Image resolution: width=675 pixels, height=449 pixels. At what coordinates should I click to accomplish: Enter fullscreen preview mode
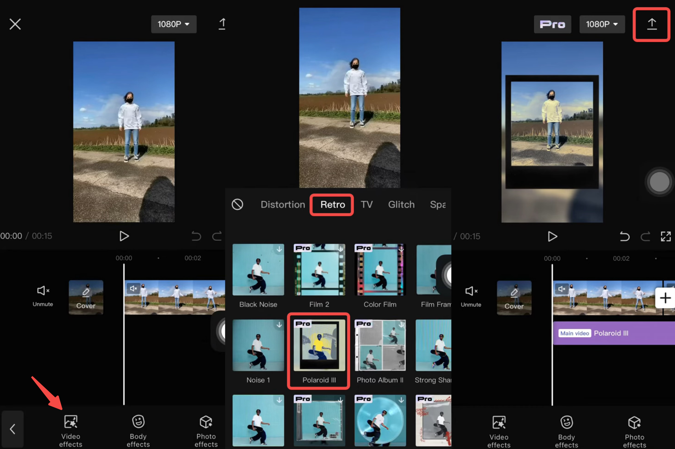click(666, 236)
